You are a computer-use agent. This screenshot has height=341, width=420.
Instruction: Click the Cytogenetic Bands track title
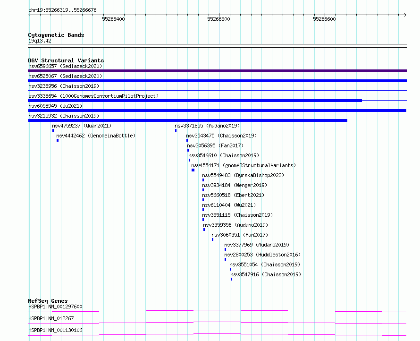tap(56, 35)
